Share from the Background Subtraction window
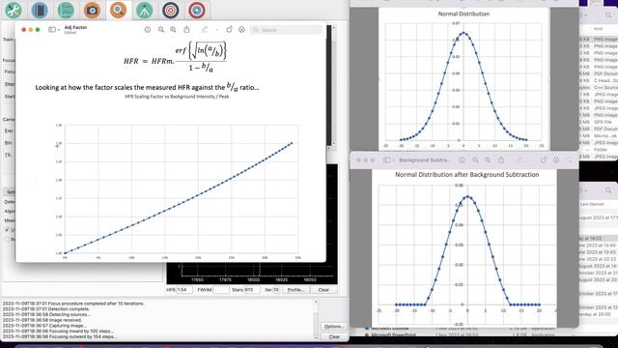This screenshot has width=618, height=348. click(x=501, y=160)
